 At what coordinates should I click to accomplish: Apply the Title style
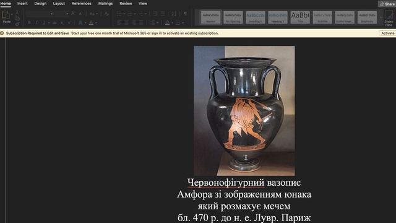point(300,17)
